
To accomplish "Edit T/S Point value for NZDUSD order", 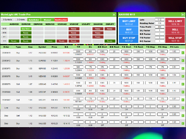I will pyautogui.click(x=138, y=75).
